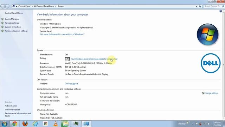This screenshot has width=225, height=127.
Task: Open Advanced system settings link
Action: point(16,31)
